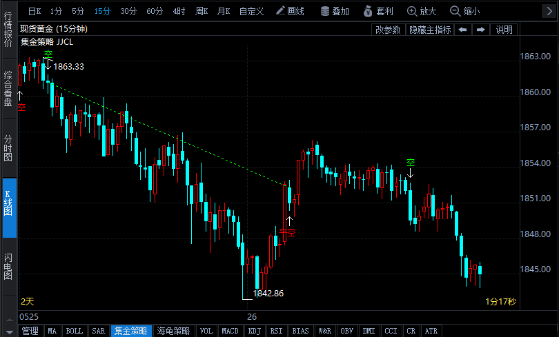Image resolution: width=559 pixels, height=337 pixels.
Task: Switch to the MACD indicator tab
Action: [230, 331]
